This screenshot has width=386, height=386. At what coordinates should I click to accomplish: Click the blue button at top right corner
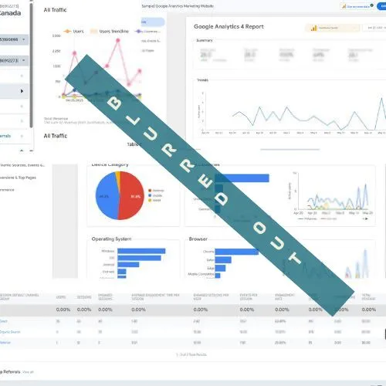coord(381,6)
